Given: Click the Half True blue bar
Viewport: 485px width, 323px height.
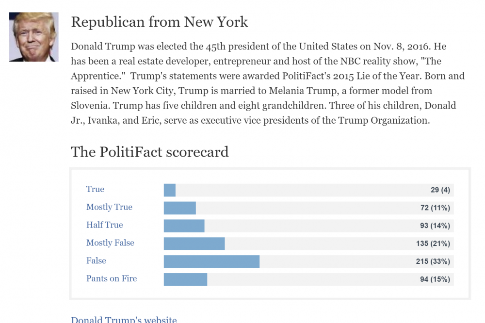Looking at the screenshot, I should (x=184, y=226).
